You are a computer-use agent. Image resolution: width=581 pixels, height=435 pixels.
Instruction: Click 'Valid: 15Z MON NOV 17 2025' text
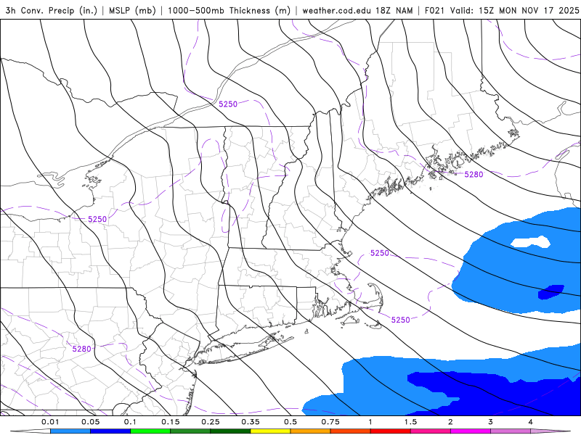(x=514, y=10)
